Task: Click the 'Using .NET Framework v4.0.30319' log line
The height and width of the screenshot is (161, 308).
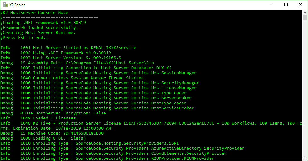Action: click(x=56, y=53)
